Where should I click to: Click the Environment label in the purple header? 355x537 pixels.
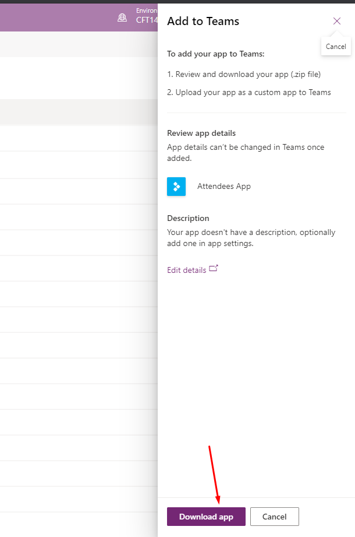(x=147, y=10)
